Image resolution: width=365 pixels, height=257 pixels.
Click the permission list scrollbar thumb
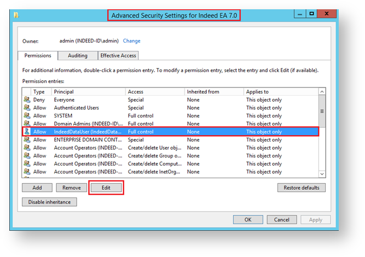322,111
